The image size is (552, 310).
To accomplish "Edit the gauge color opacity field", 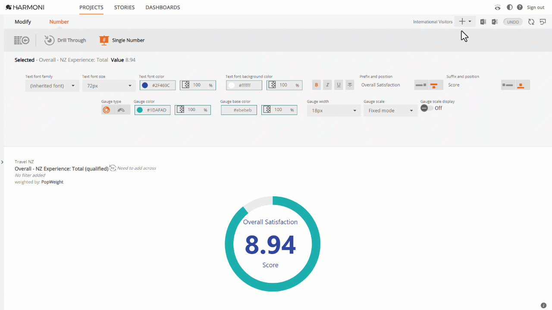I will coord(193,110).
